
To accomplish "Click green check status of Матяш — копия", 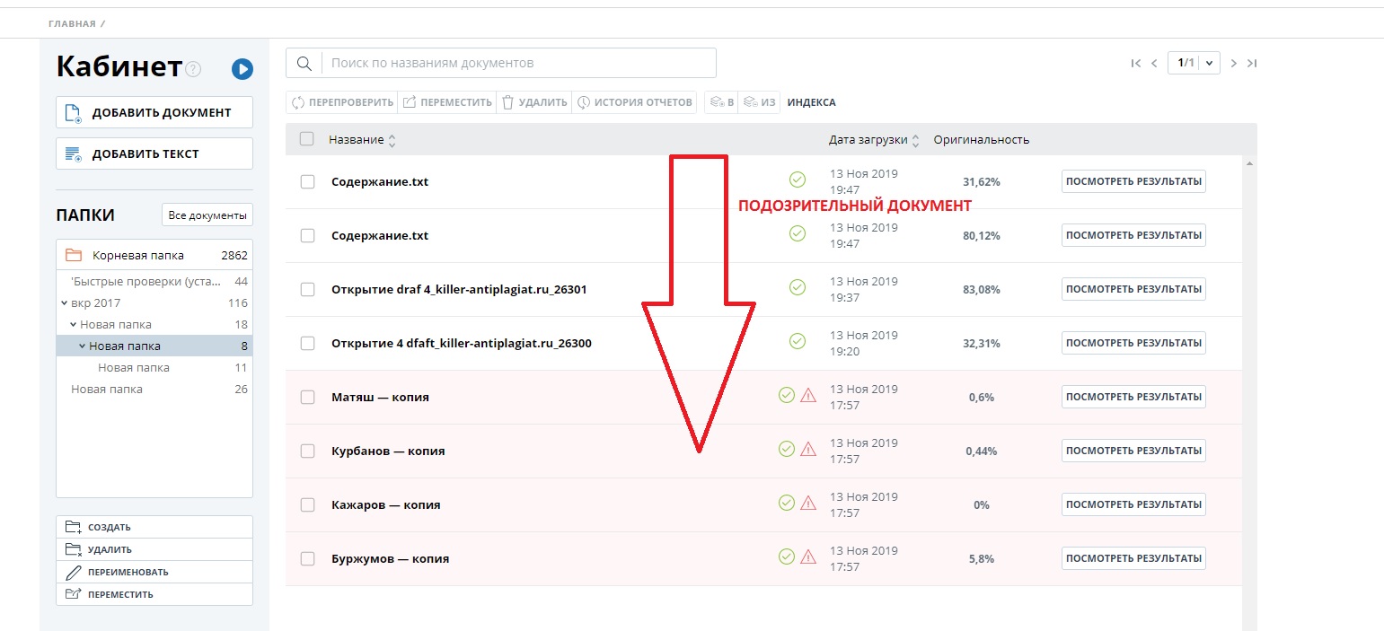I will click(787, 395).
